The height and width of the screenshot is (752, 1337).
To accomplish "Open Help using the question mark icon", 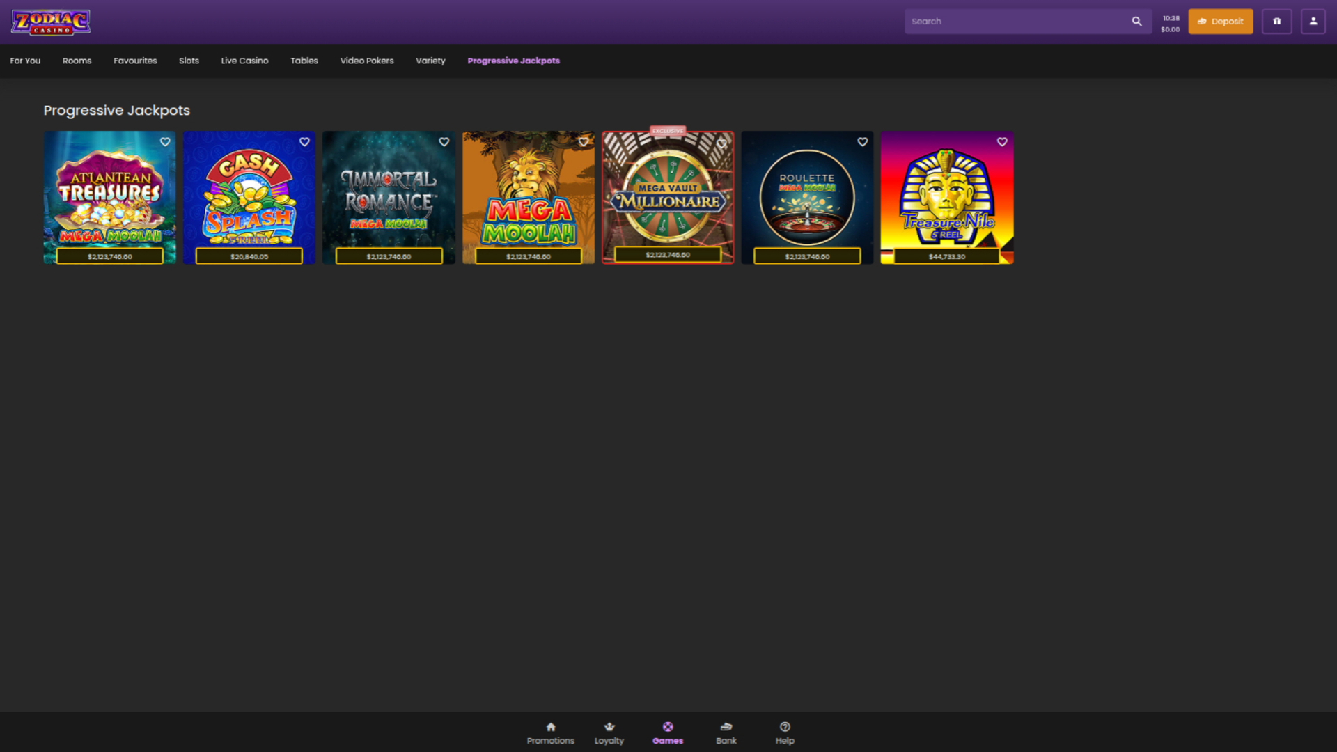I will tap(785, 733).
